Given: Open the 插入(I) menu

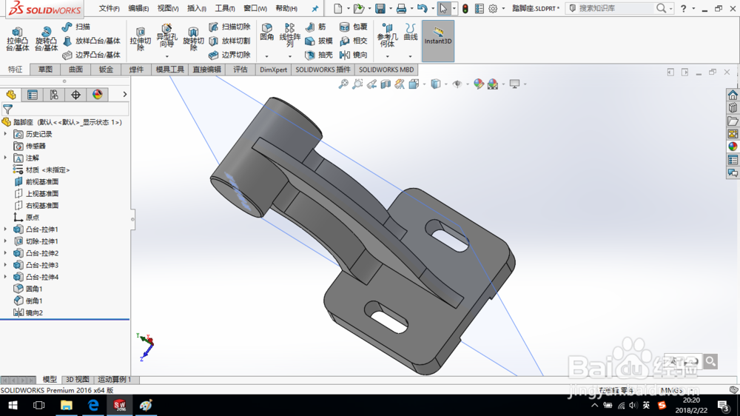Looking at the screenshot, I should coord(196,8).
